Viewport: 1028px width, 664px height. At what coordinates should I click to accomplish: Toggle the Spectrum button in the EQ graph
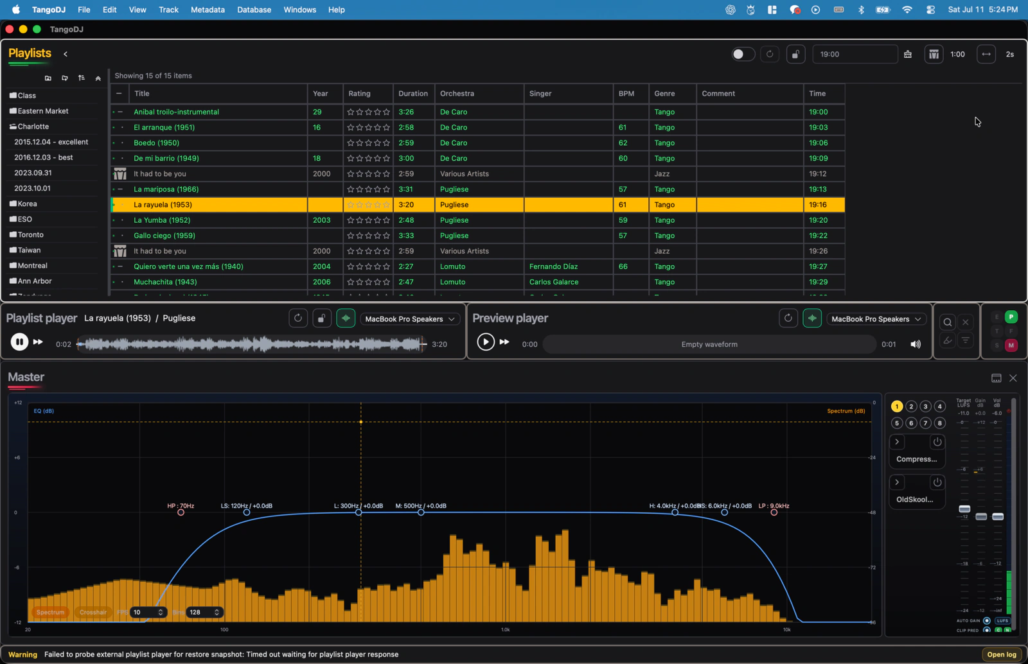(50, 613)
